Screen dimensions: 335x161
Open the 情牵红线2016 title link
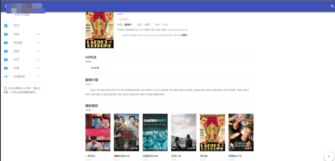122,156
